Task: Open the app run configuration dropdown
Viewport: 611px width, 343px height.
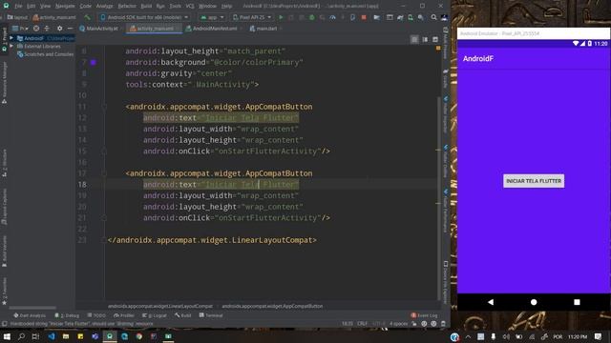Action: pyautogui.click(x=212, y=17)
